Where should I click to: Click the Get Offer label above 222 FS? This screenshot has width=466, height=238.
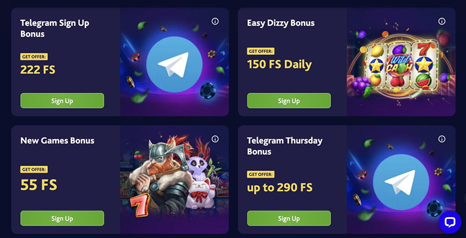click(x=34, y=56)
